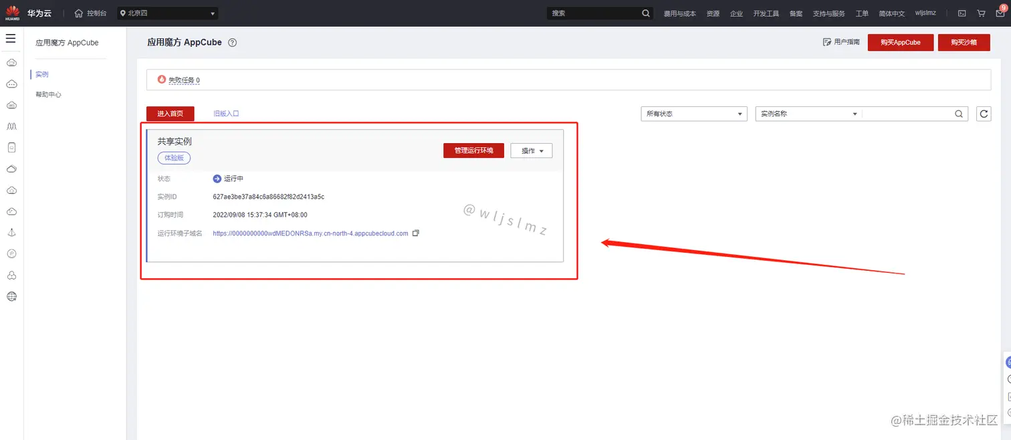Open 帮助中心 in the side navigation
Viewport: 1011px width, 440px height.
[48, 95]
